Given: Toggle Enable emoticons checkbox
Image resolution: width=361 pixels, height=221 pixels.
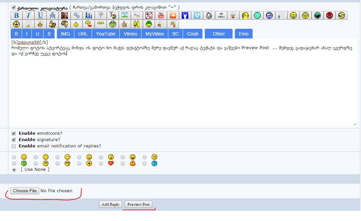Looking at the screenshot, I should [14, 133].
